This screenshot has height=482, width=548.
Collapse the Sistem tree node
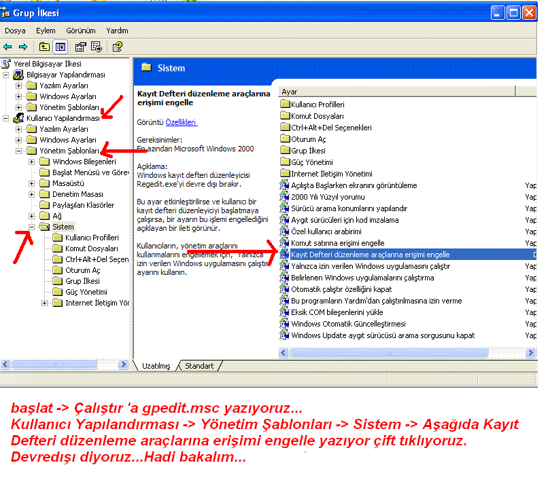pyautogui.click(x=31, y=227)
